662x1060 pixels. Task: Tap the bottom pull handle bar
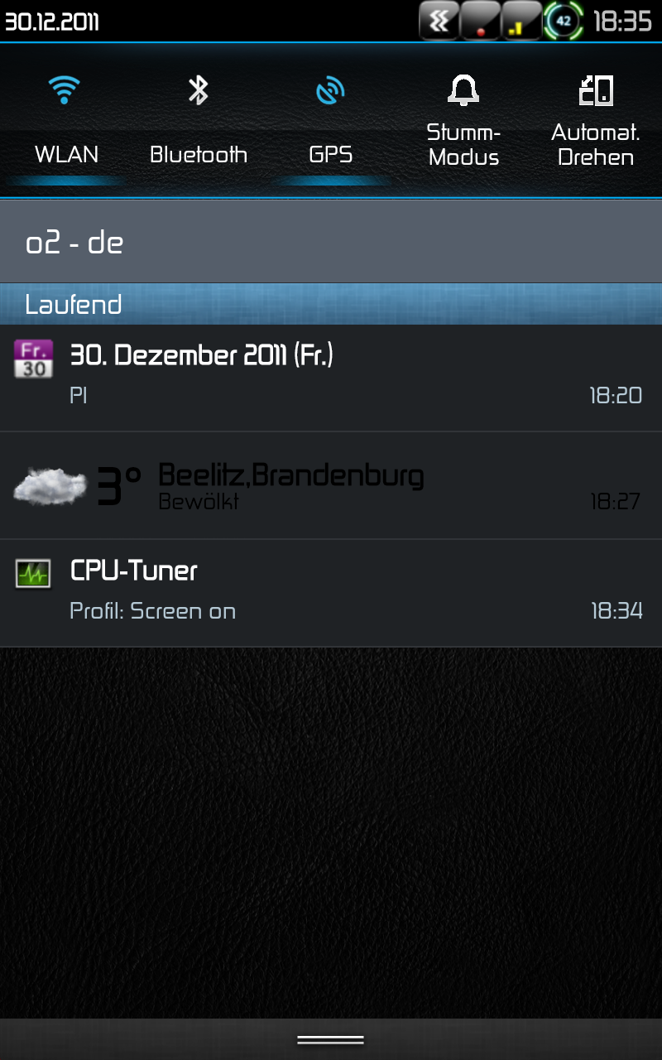point(331,1039)
